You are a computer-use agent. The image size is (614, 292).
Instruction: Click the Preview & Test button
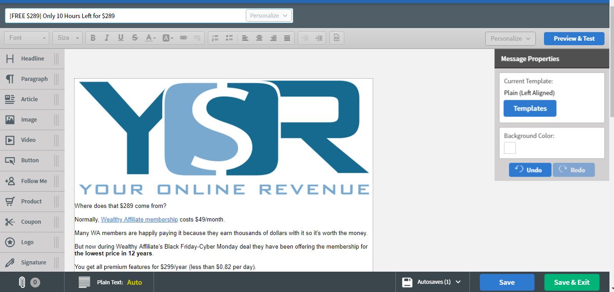(574, 38)
